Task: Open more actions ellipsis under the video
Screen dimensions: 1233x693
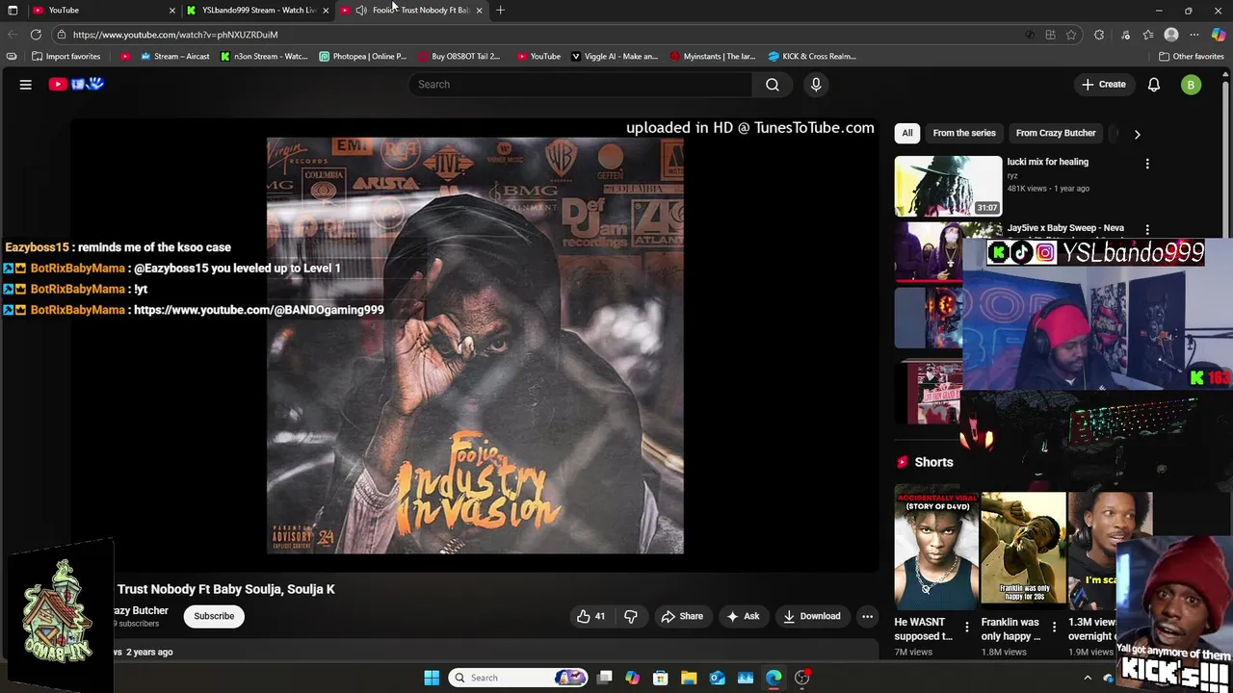Action: [867, 616]
